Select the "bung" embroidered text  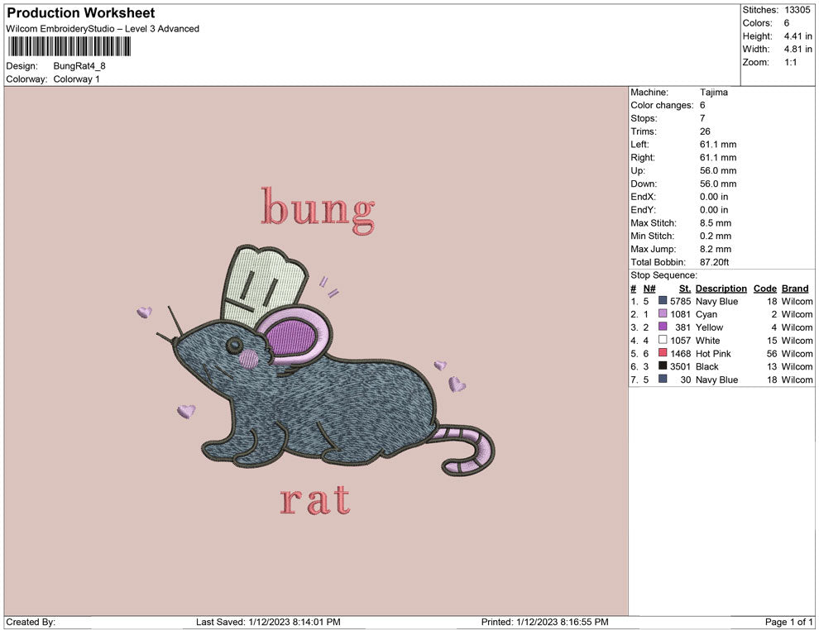(318, 208)
